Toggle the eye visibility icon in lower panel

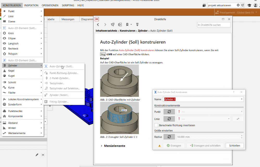click(x=43, y=155)
